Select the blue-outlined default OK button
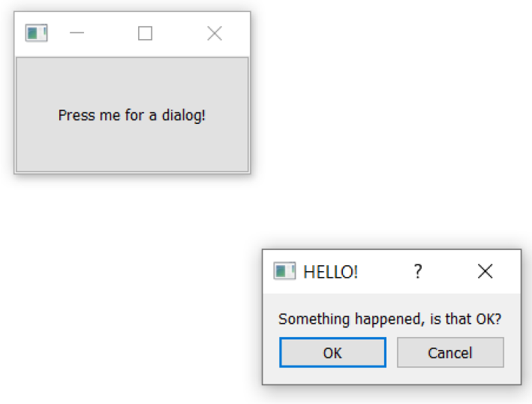 pos(333,353)
